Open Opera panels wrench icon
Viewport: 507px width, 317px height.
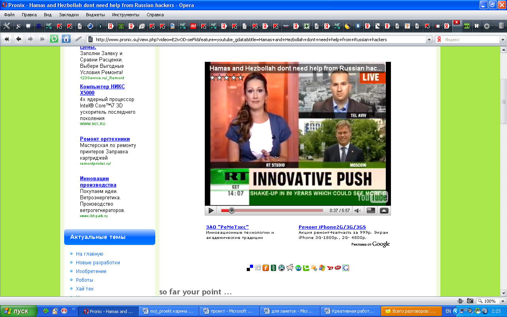coord(7,26)
